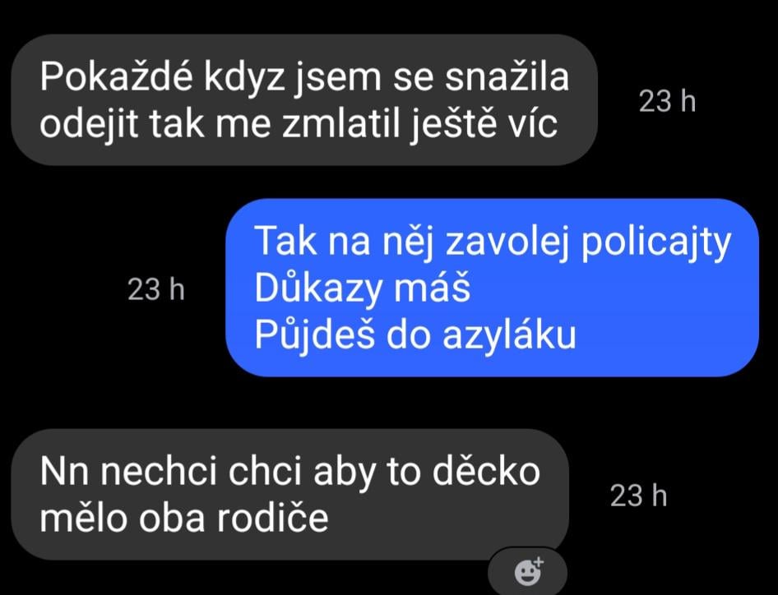Viewport: 778px width, 595px height.
Task: Select the message starting with "Pokaždé kdyz jsem"
Action: 304,99
